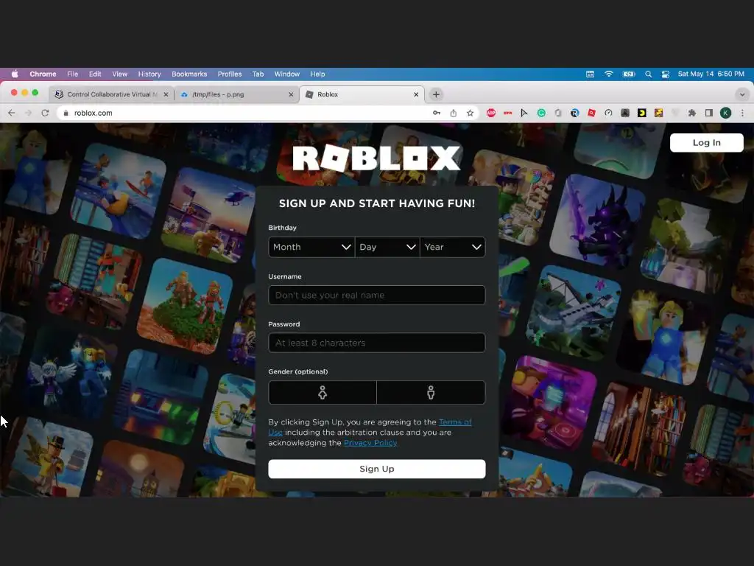The image size is (754, 566).
Task: Open saved passwords key icon
Action: click(437, 113)
